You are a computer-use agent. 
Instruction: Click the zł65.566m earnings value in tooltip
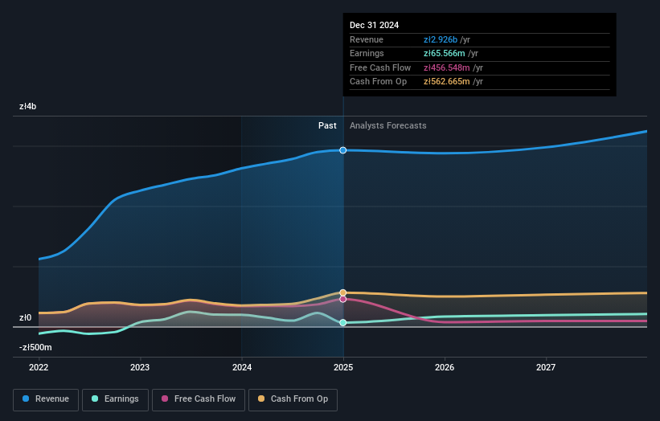pos(444,53)
